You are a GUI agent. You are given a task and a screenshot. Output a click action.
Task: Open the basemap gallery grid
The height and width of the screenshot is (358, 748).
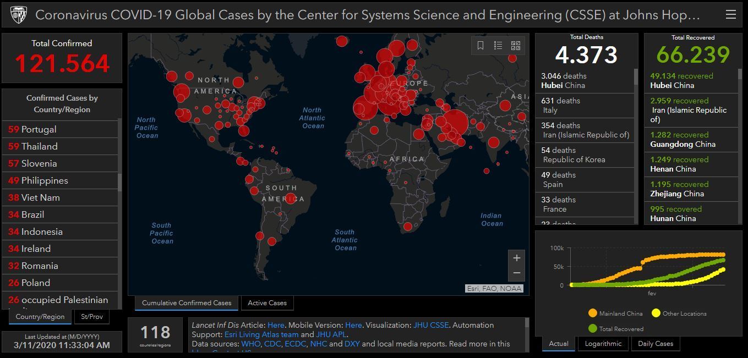(516, 46)
